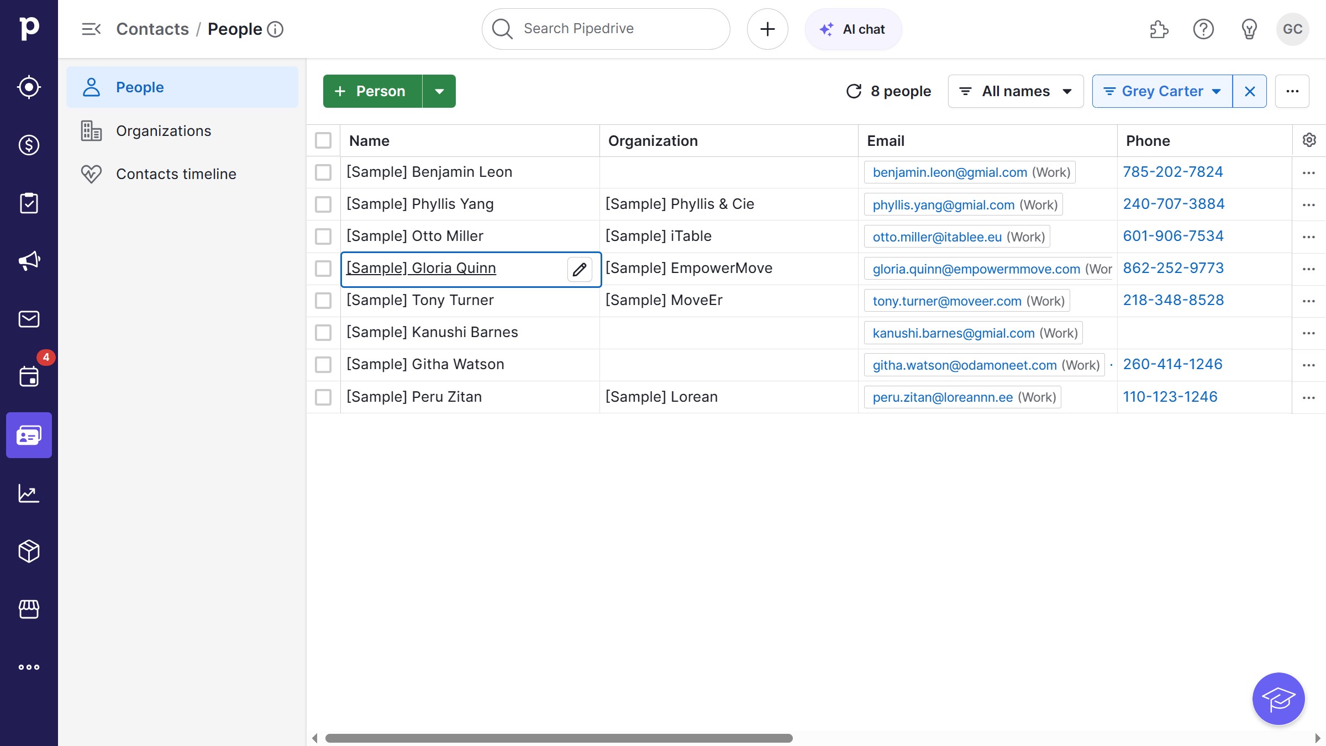Open the list more options dots button
This screenshot has width=1326, height=746.
[1292, 91]
